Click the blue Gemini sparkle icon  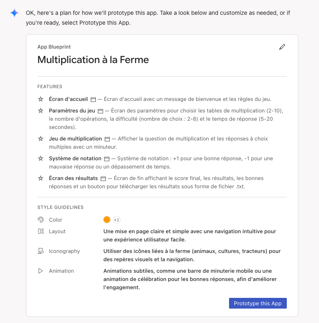14,13
